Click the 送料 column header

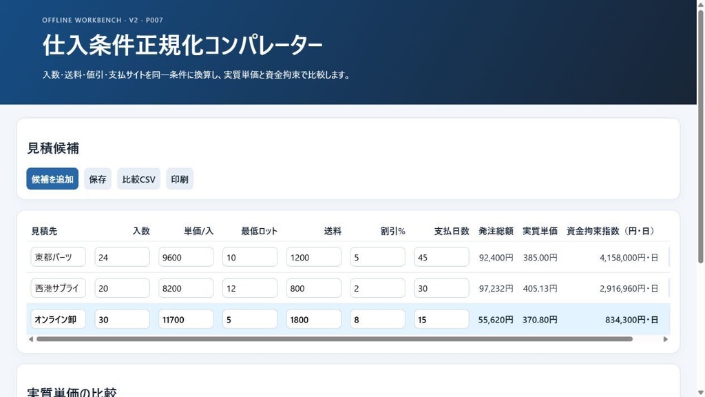point(333,231)
